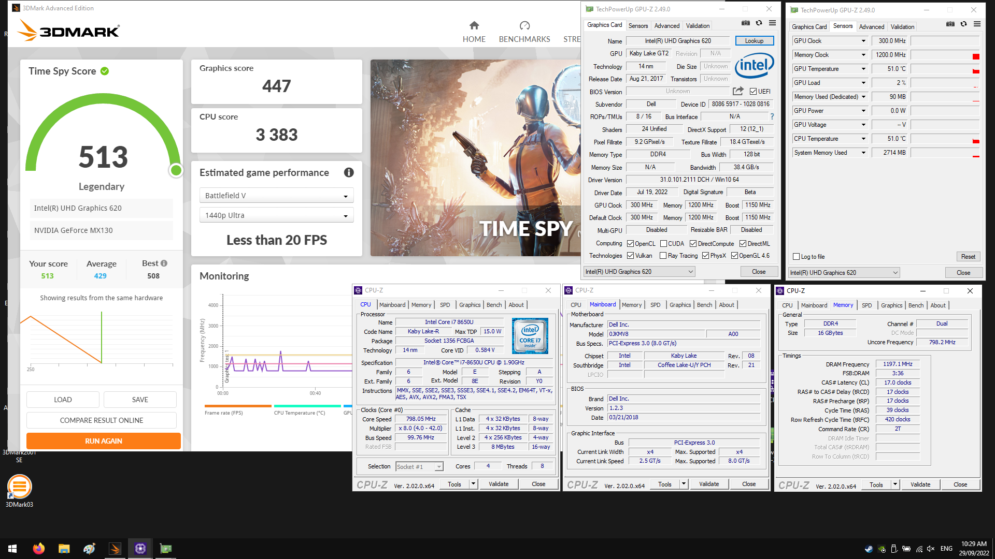Open the Socket #1 selection dropdown in CPU-Z
The image size is (995, 559).
pyautogui.click(x=419, y=466)
